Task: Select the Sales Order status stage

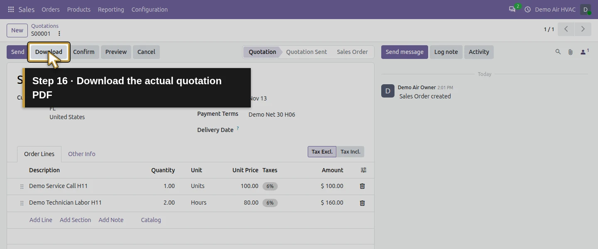Action: coord(352,52)
